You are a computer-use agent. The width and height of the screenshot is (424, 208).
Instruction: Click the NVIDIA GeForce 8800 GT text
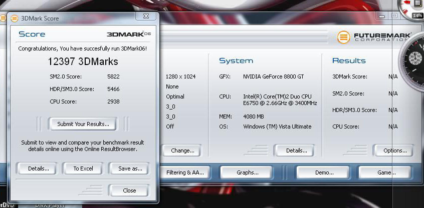[273, 76]
